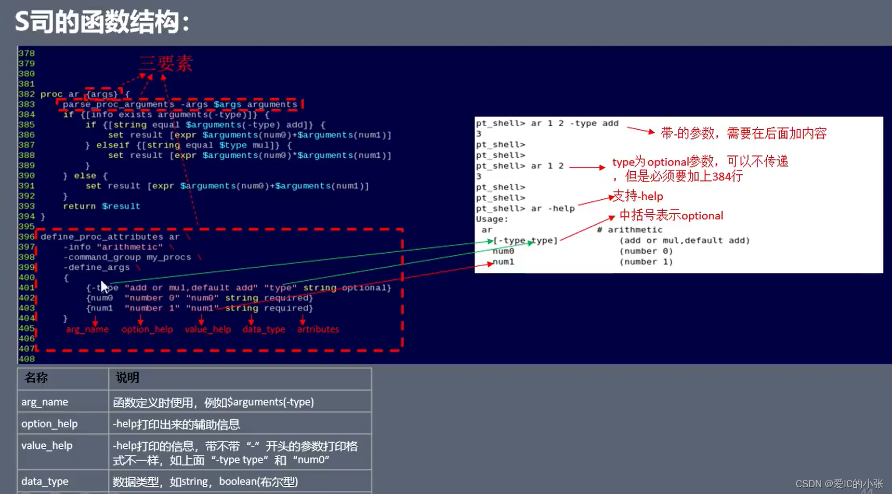Click the slide title "S司的函数结构"
Image resolution: width=892 pixels, height=494 pixels.
pos(102,22)
